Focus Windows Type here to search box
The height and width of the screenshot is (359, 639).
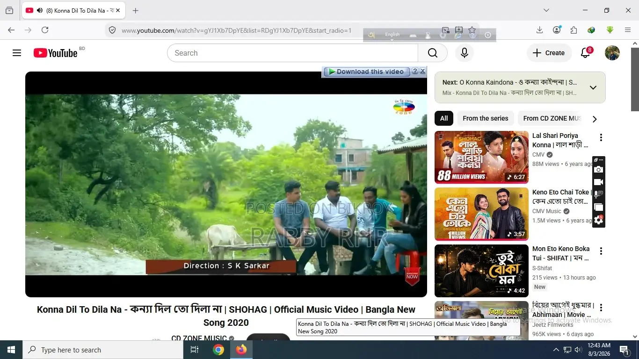[x=103, y=350]
